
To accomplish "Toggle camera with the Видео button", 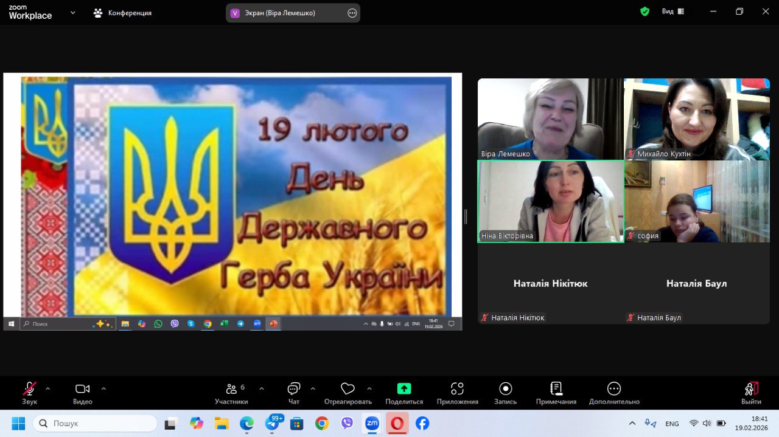I will pyautogui.click(x=82, y=389).
